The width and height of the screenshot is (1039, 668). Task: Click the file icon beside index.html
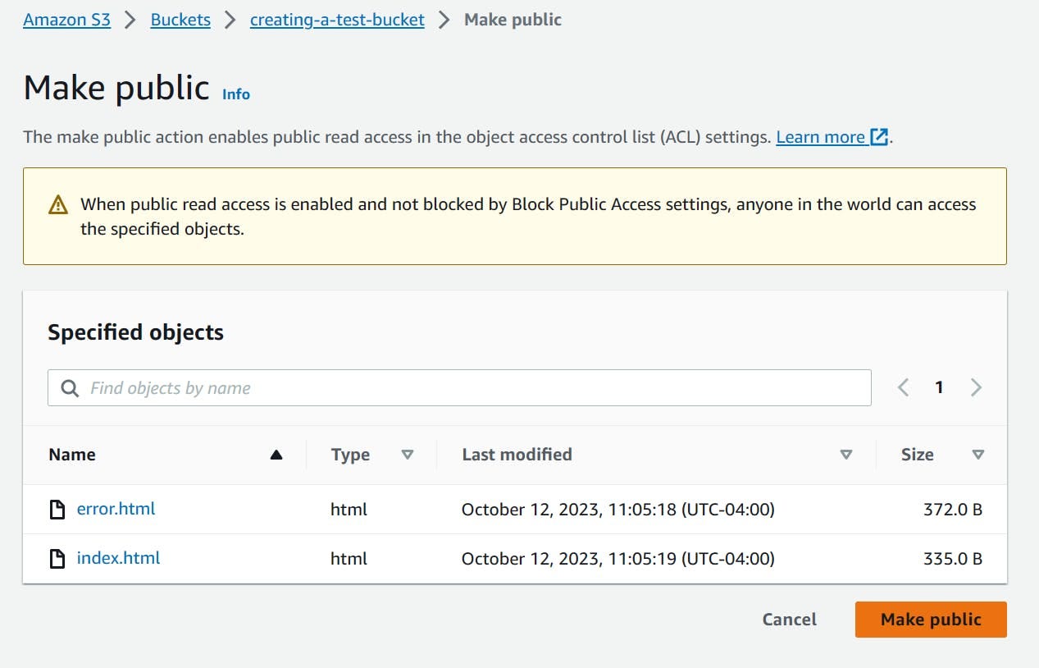57,559
